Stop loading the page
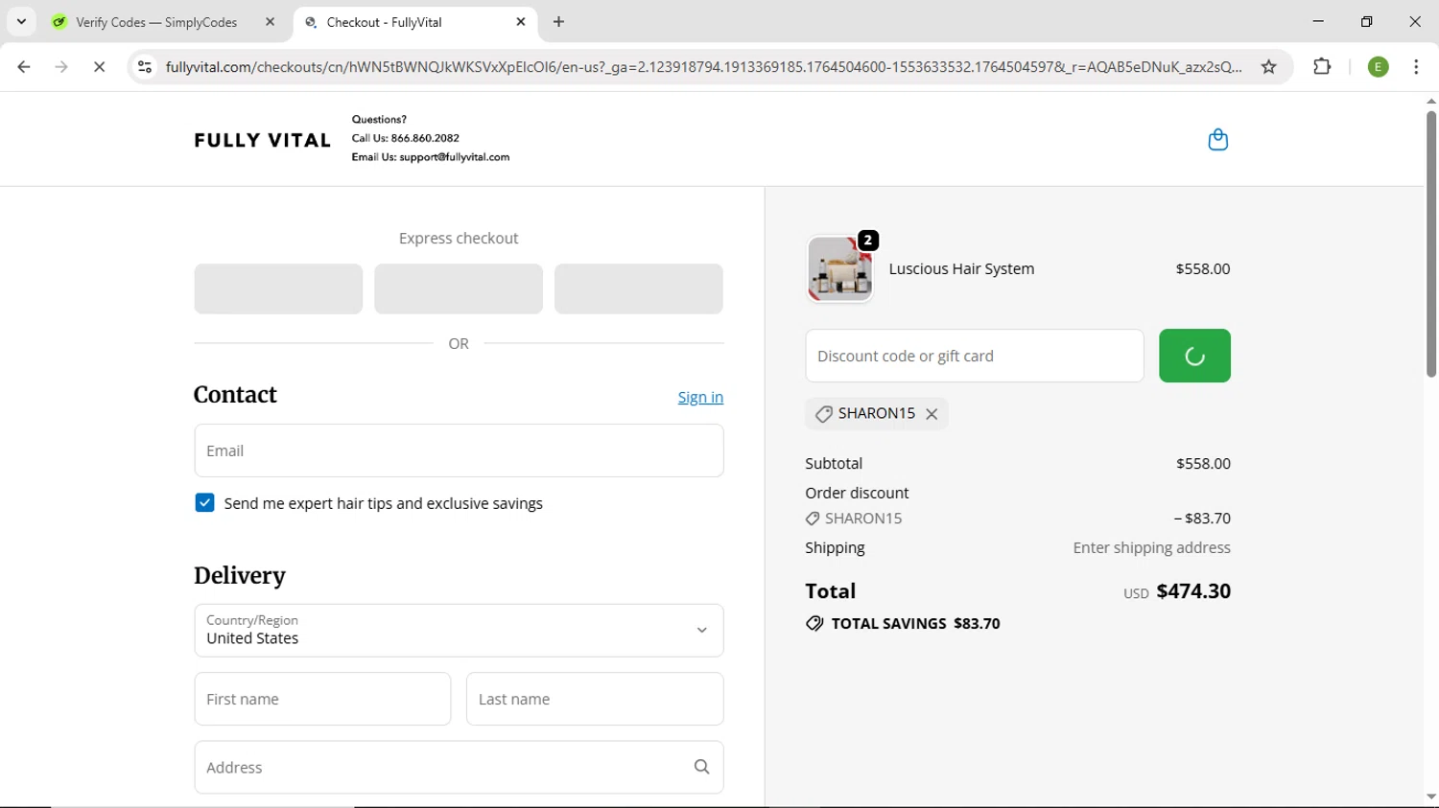1439x808 pixels. click(100, 67)
